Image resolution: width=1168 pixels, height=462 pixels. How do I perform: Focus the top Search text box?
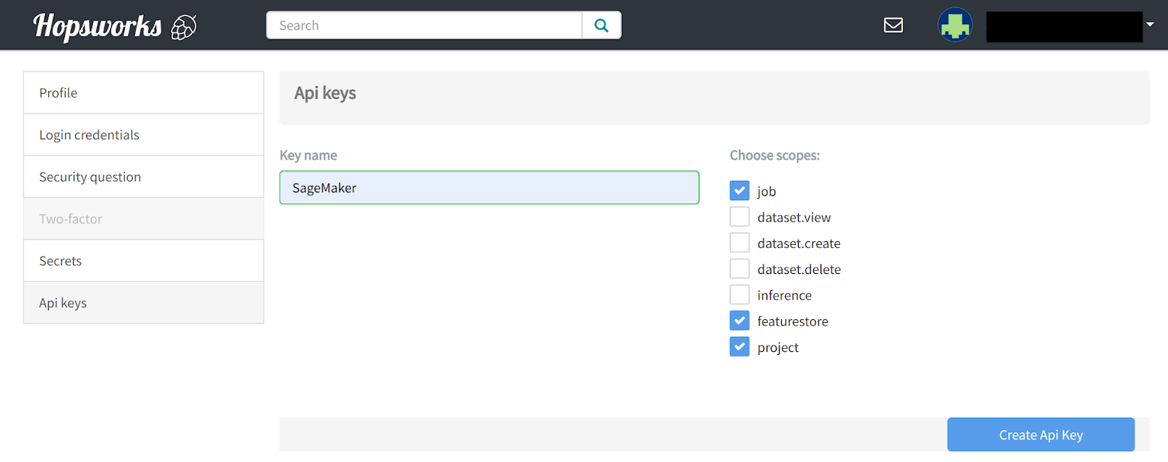coord(424,26)
